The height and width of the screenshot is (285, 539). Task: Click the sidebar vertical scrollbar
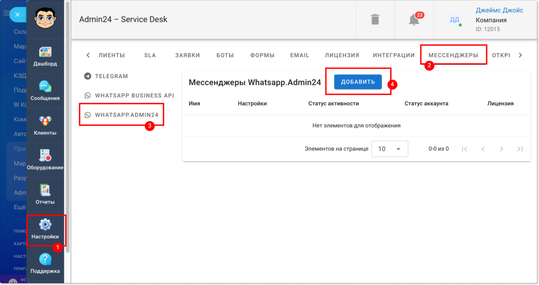point(68,127)
